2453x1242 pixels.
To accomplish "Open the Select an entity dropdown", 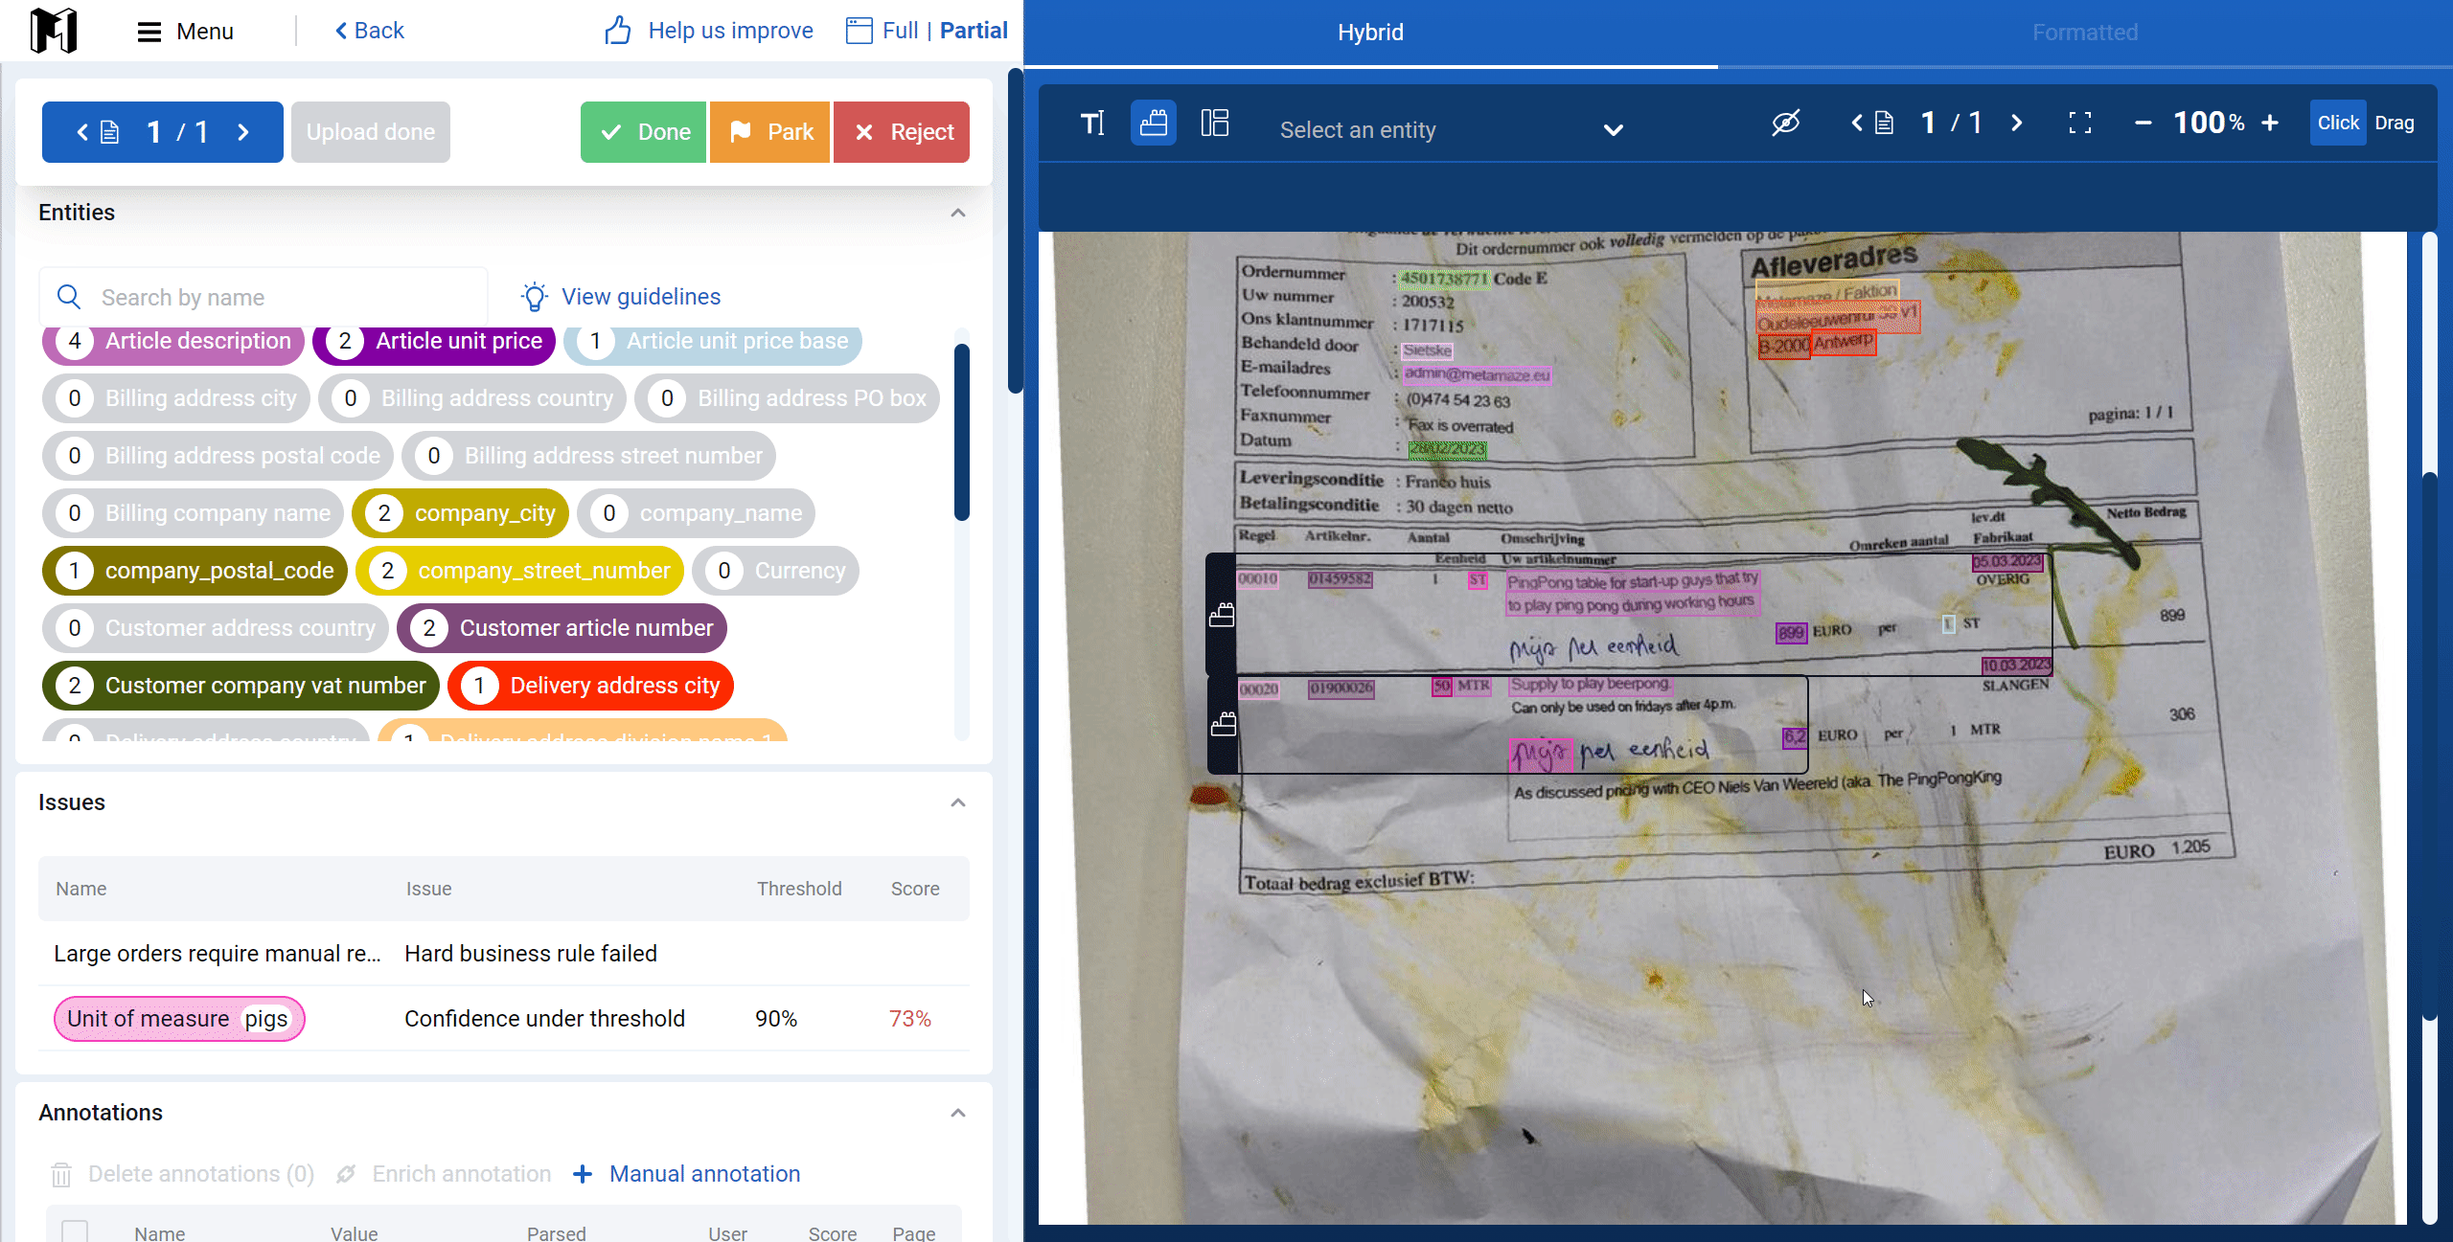I will (1451, 130).
